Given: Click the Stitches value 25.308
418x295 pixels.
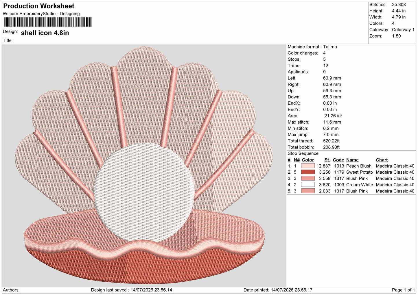Looking at the screenshot, I should coord(399,5).
